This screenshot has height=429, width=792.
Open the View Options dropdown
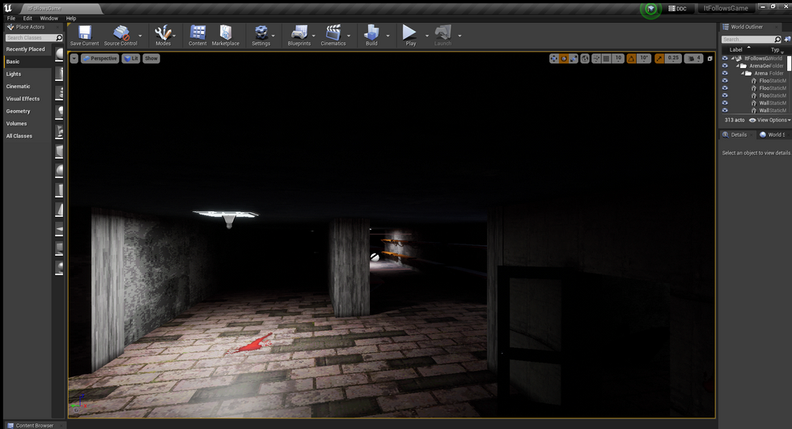(769, 121)
